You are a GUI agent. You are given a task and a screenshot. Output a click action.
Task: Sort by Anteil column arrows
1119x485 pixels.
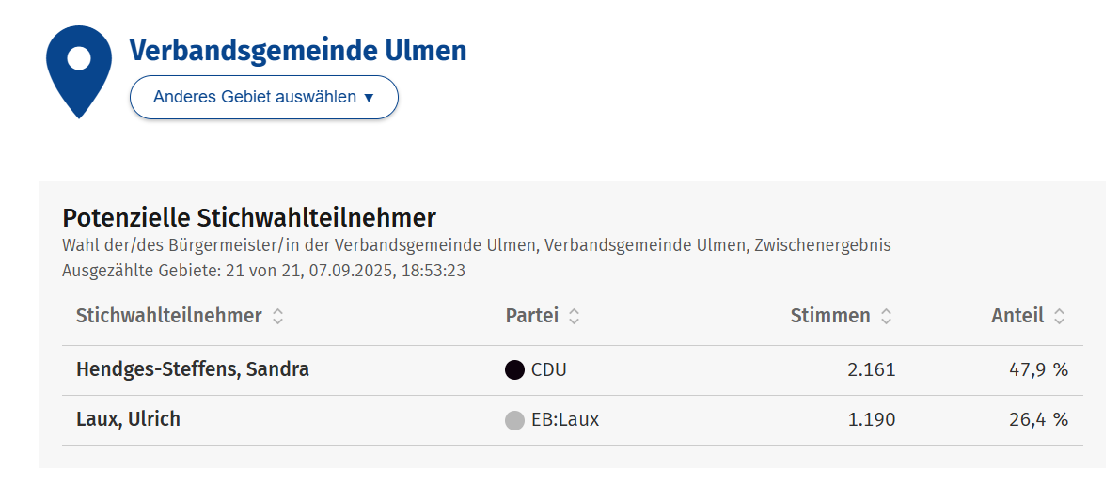1059,317
